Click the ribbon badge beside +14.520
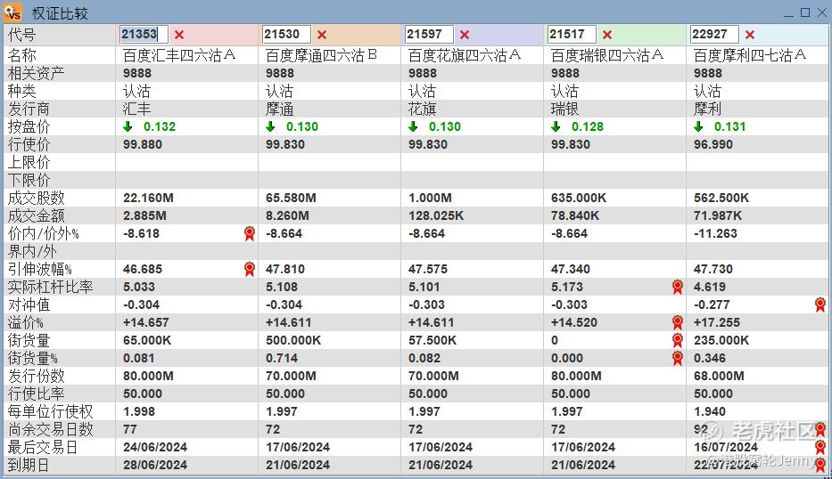 678,322
